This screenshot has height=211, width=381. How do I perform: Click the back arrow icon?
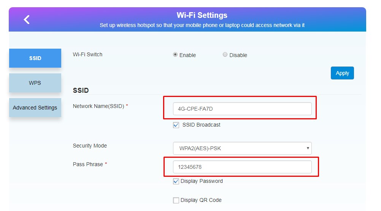pyautogui.click(x=26, y=20)
